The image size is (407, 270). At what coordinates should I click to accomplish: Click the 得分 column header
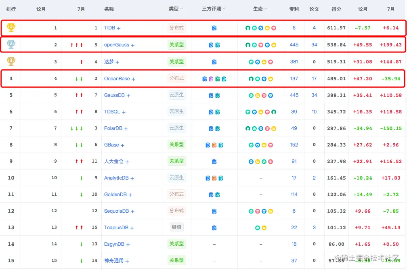tap(336, 9)
